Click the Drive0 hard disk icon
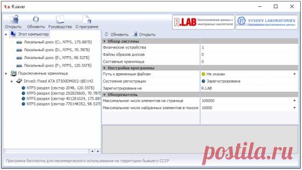302x170 pixels. click(19, 81)
